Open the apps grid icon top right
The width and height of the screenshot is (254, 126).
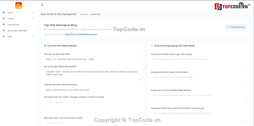[249, 5]
